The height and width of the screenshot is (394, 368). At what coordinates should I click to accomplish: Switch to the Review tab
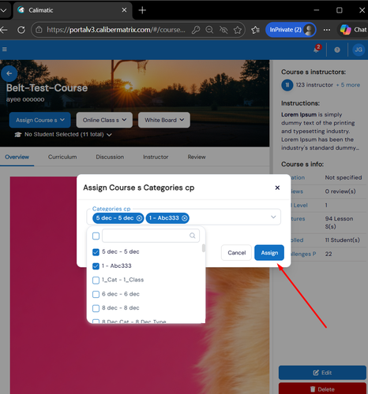coord(197,157)
